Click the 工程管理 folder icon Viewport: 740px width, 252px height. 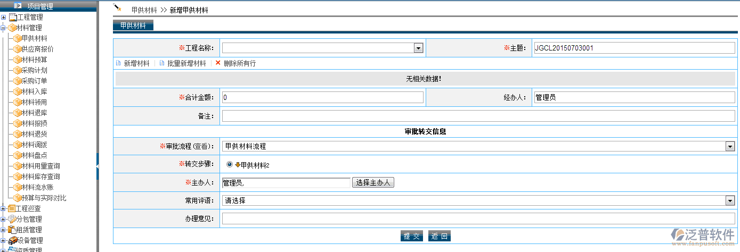coord(13,17)
